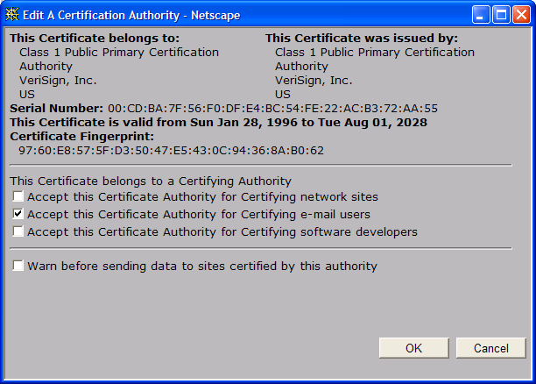Tick the certifying software developers checkbox

[18, 232]
